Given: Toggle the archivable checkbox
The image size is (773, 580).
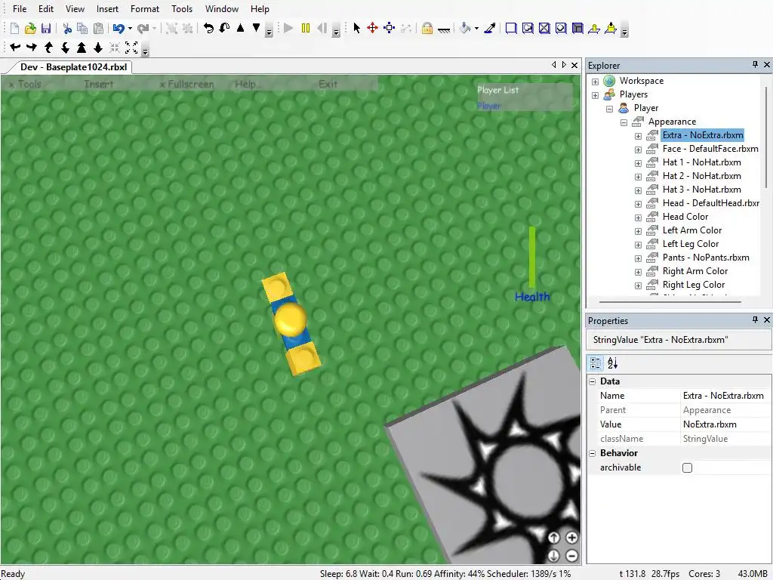Looking at the screenshot, I should click(x=687, y=467).
